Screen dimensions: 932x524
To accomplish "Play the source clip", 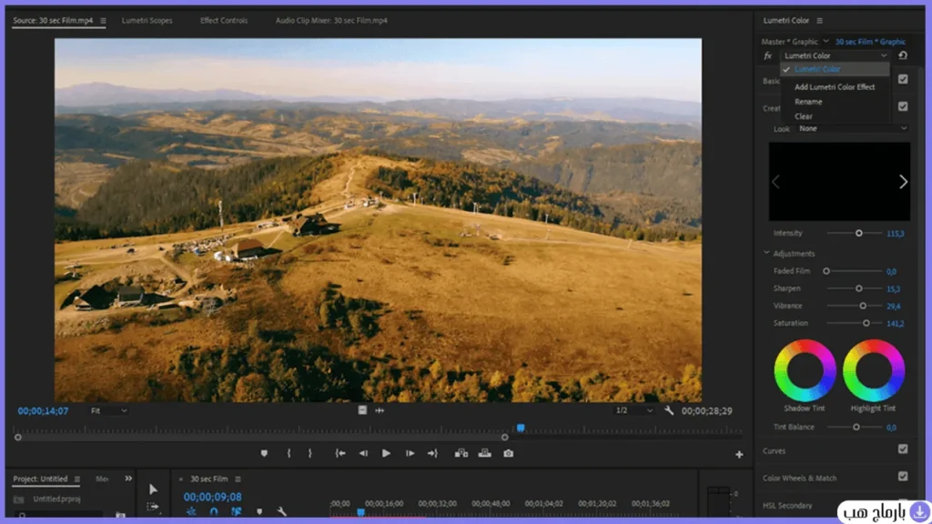I will tap(386, 453).
